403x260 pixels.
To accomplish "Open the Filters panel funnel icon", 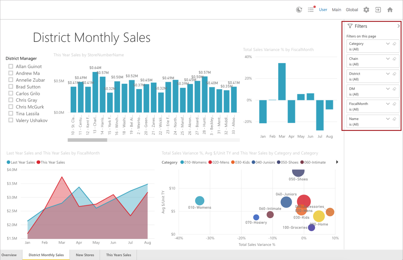I will point(349,26).
